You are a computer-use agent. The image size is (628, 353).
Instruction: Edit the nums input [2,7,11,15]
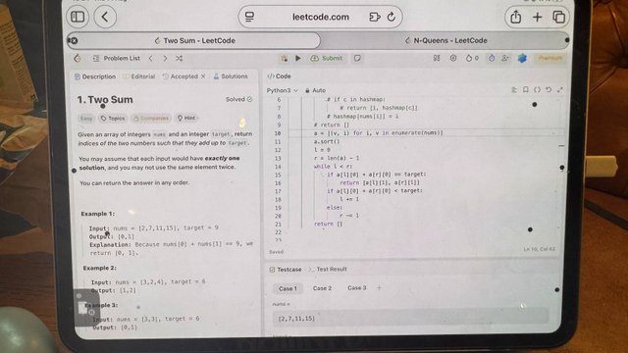click(x=411, y=318)
